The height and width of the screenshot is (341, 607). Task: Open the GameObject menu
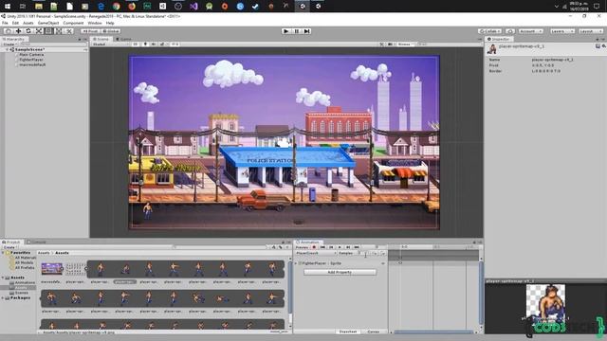[48, 23]
